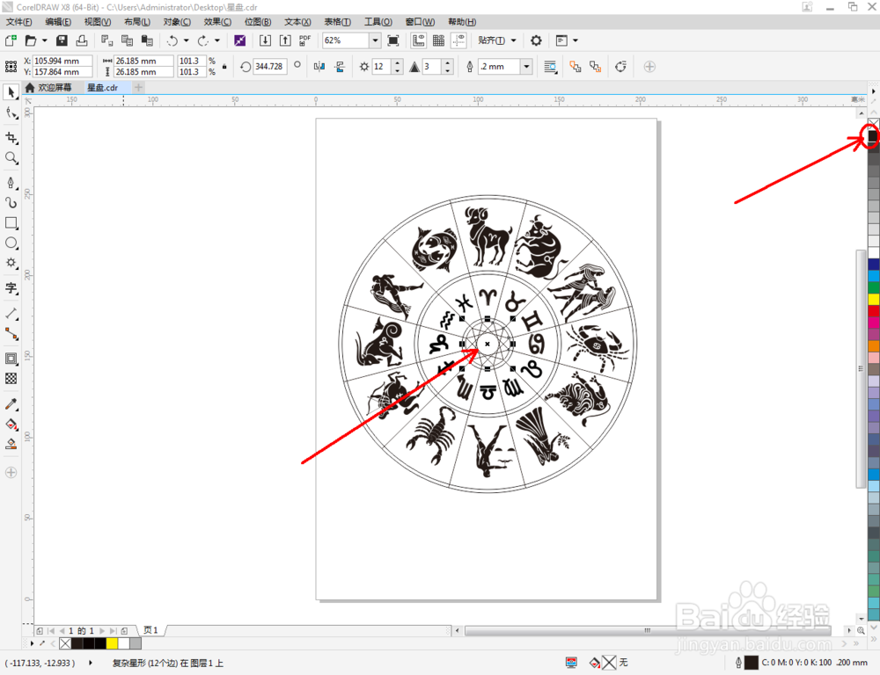Viewport: 880px width, 675px height.
Task: Select the Crop tool
Action: coord(11,137)
